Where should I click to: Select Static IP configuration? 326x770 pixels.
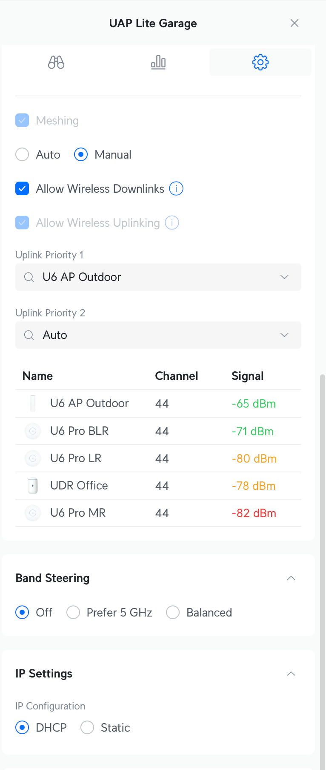[x=87, y=727]
